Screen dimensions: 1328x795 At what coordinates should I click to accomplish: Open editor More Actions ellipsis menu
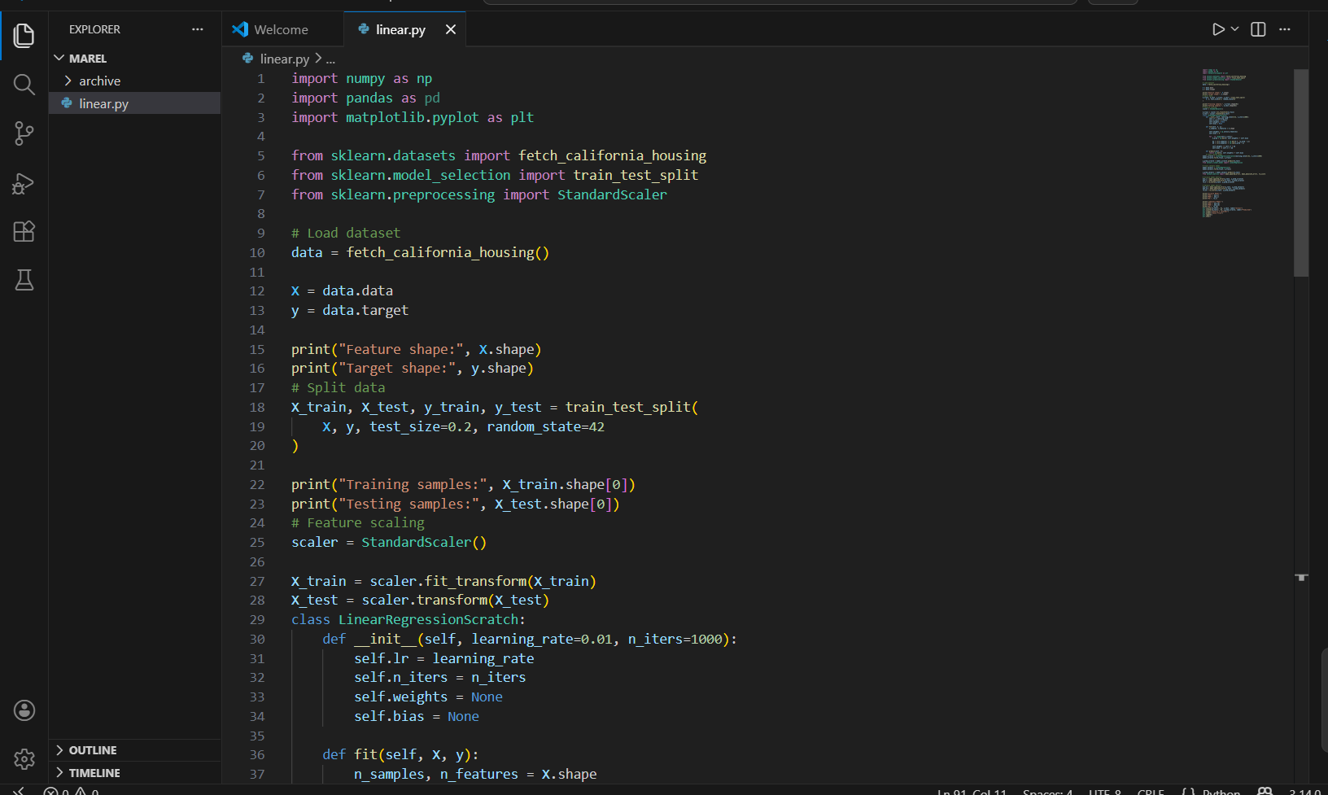(x=1285, y=29)
